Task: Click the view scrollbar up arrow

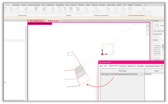Action: 151,23
